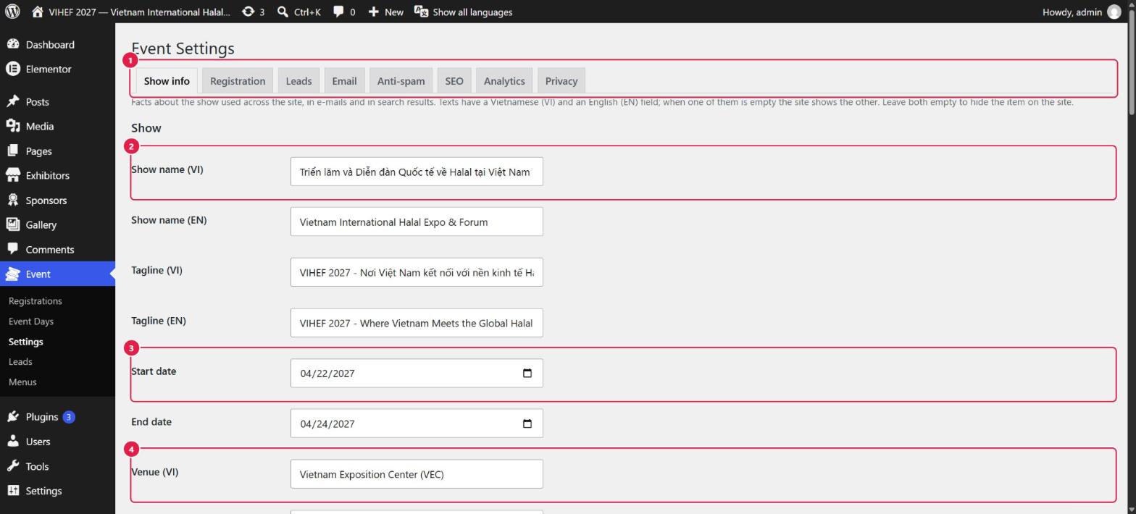
Task: Click into Show name (EN) field
Action: [417, 222]
